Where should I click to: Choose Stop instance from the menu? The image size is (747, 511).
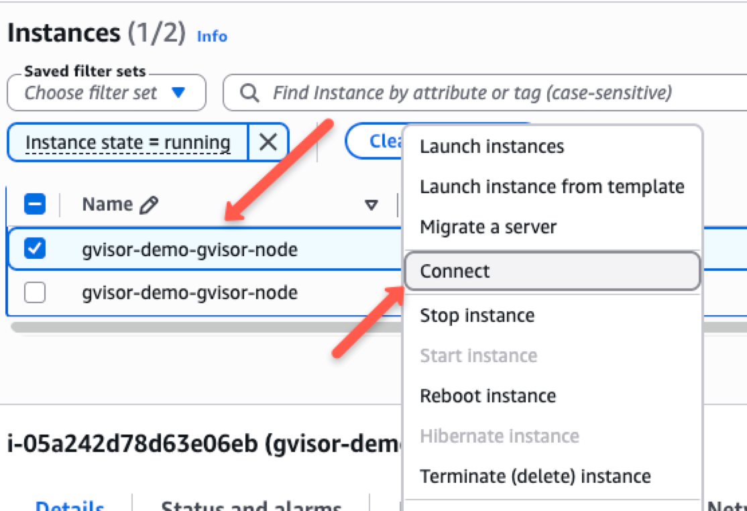(477, 315)
